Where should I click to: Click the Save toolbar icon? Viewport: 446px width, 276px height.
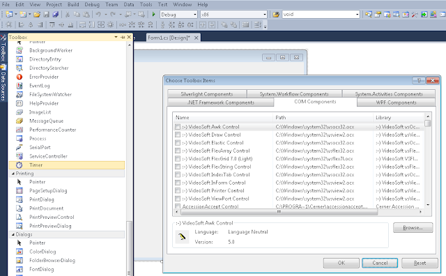pyautogui.click(x=46, y=14)
